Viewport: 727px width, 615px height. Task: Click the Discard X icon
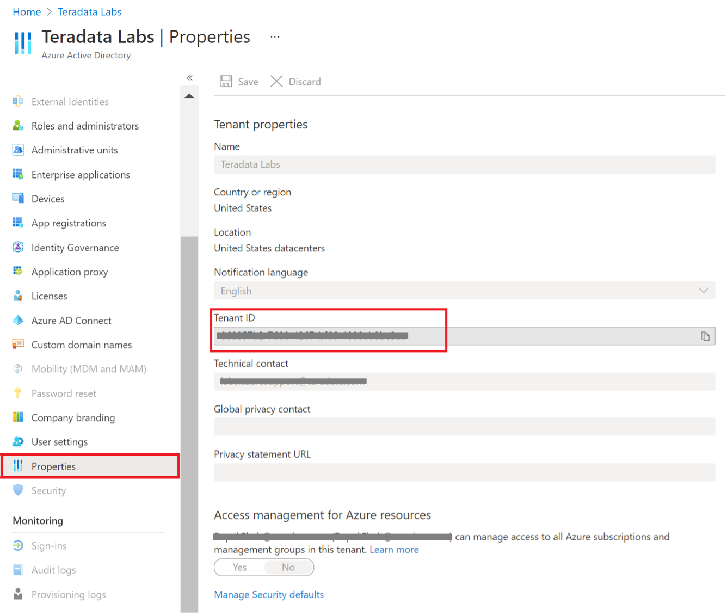[x=276, y=82]
